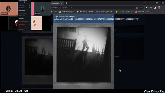Expand the Пригласить на сервер submenu
The width and height of the screenshot is (165, 93).
24,13
